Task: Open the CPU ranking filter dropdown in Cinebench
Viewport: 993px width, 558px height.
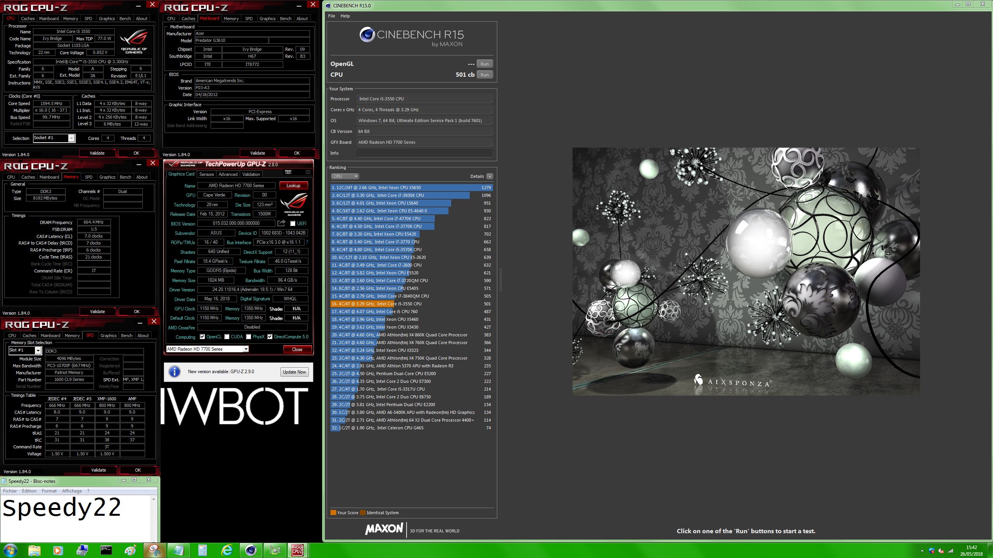Action: tap(344, 176)
